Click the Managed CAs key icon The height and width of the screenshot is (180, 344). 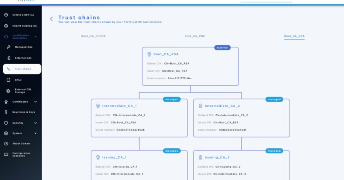[9, 47]
